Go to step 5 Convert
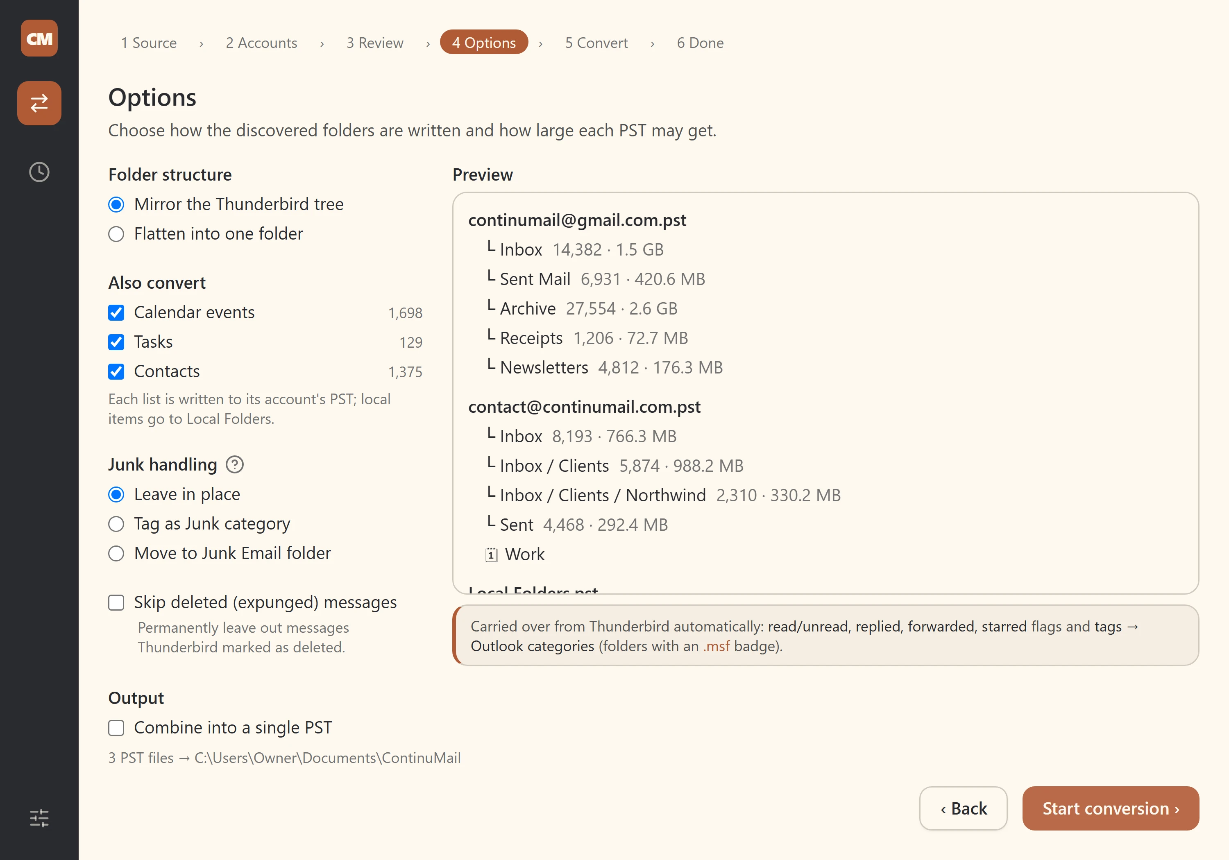1229x860 pixels. pos(596,43)
